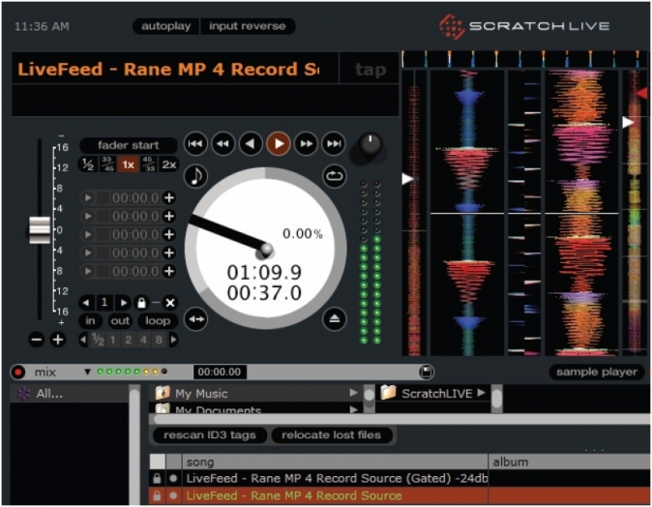This screenshot has height=507, width=652.
Task: Select 8 beat auto-loop
Action: coord(159,340)
